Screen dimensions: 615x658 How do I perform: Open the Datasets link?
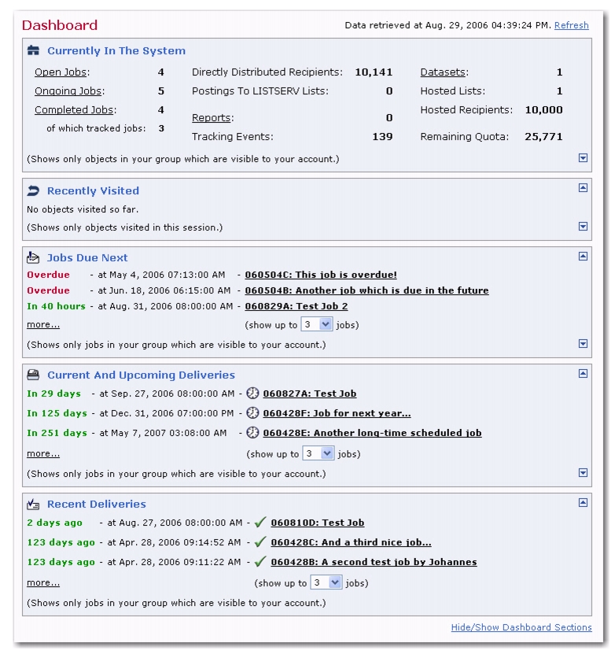[443, 72]
